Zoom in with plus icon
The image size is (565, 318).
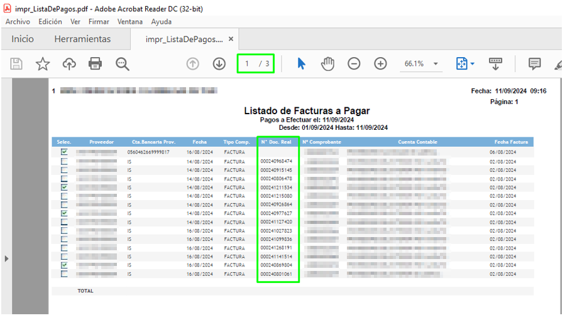(x=380, y=64)
